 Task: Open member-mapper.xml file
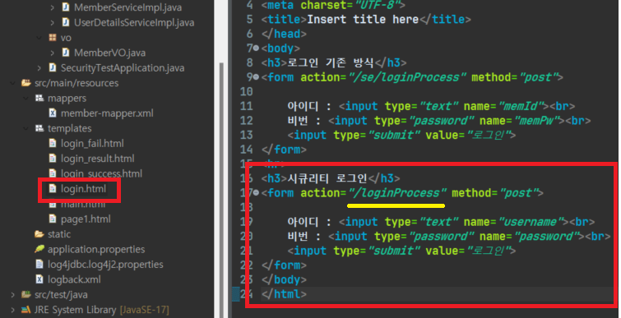pyautogui.click(x=107, y=113)
